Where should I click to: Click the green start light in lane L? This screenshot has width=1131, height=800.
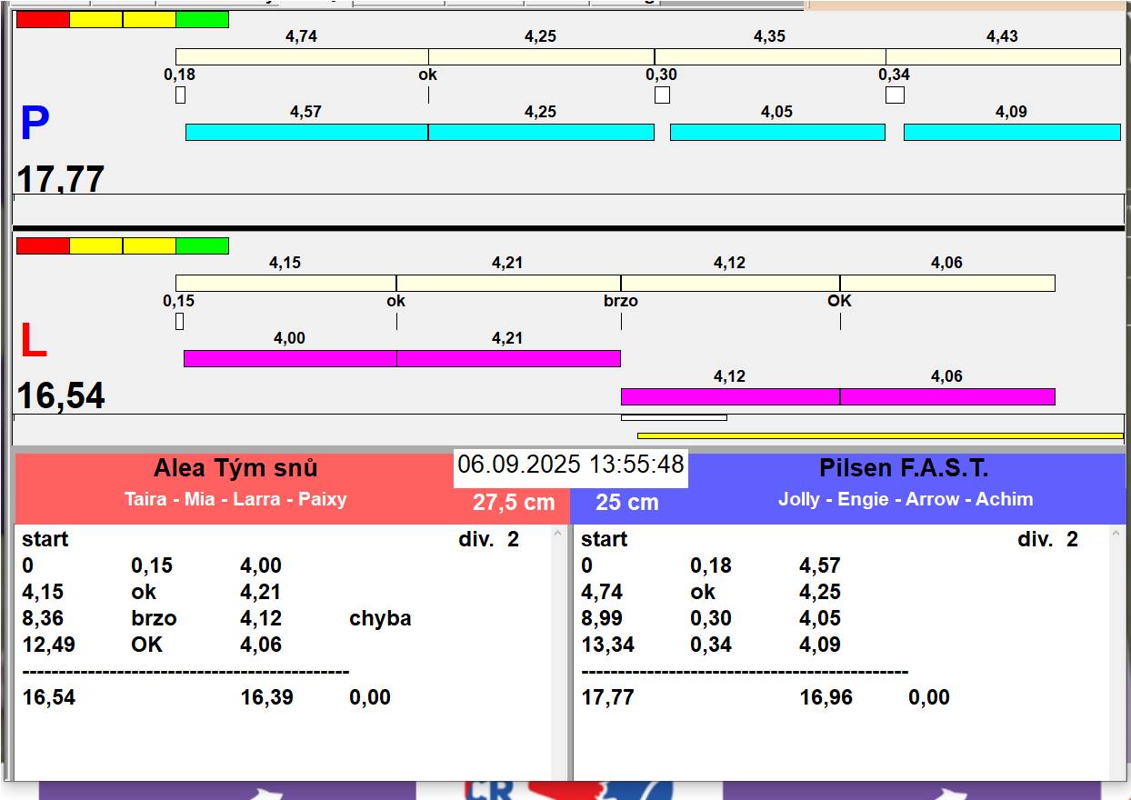click(202, 245)
